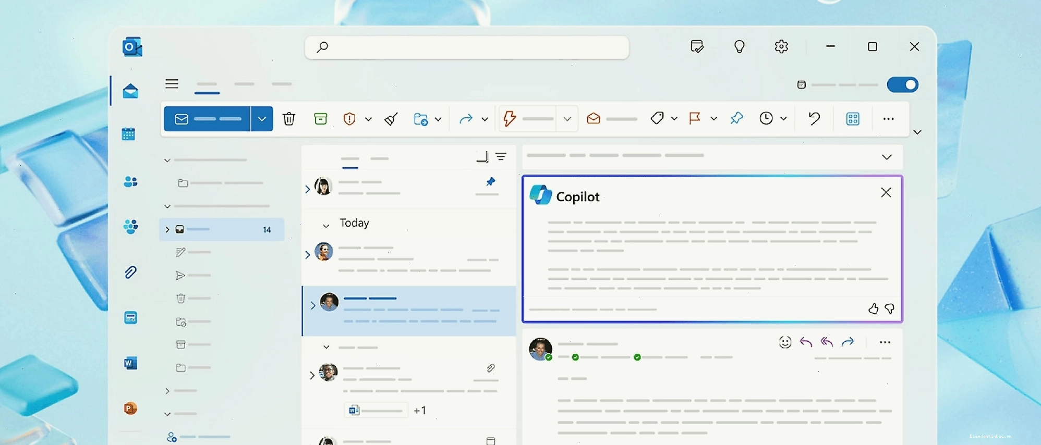This screenshot has width=1041, height=445.
Task: Open the New mail dropdown arrow
Action: pos(262,119)
